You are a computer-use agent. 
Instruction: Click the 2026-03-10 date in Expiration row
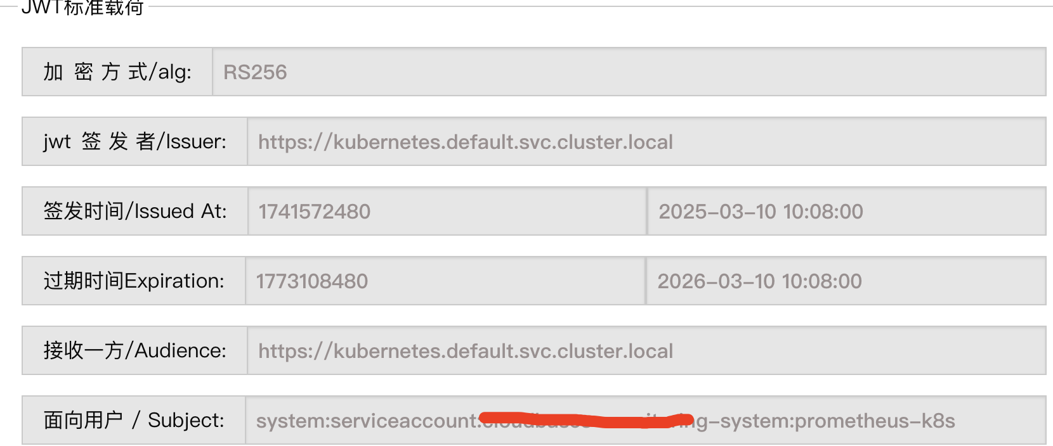tap(716, 281)
